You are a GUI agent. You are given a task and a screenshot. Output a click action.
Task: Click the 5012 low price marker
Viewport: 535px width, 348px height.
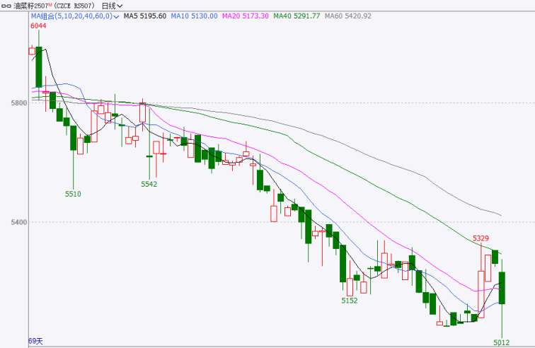coord(502,342)
